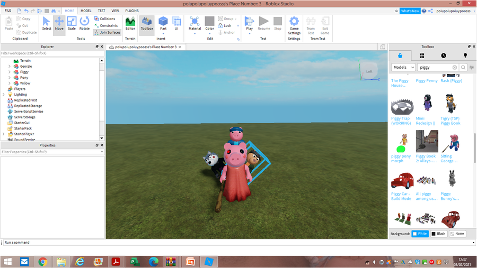Set Toolbox background to None
This screenshot has height=268, width=477.
457,234
